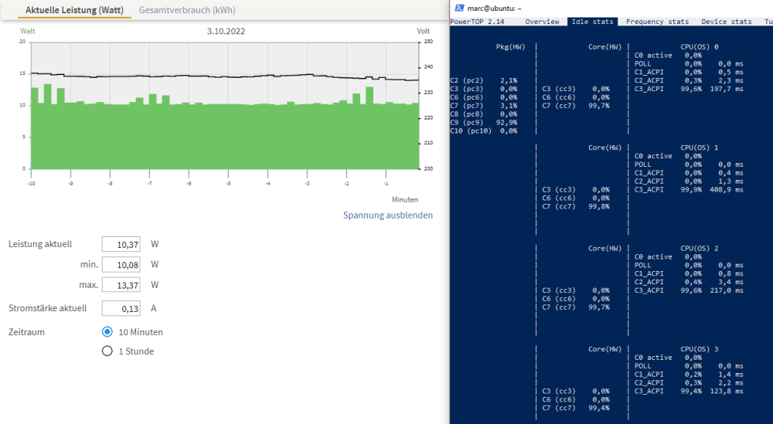Viewport: 773px width, 424px height.
Task: Click the Leistung aktuell value field
Action: coord(121,244)
